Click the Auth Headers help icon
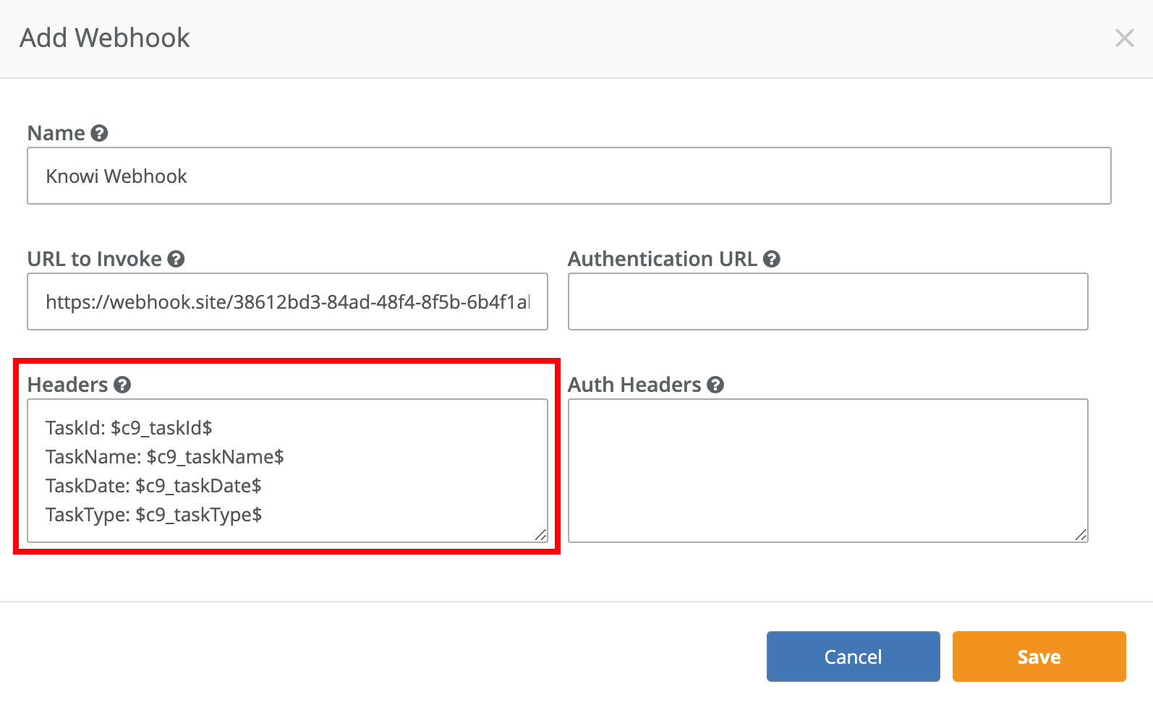This screenshot has width=1153, height=710. (715, 385)
